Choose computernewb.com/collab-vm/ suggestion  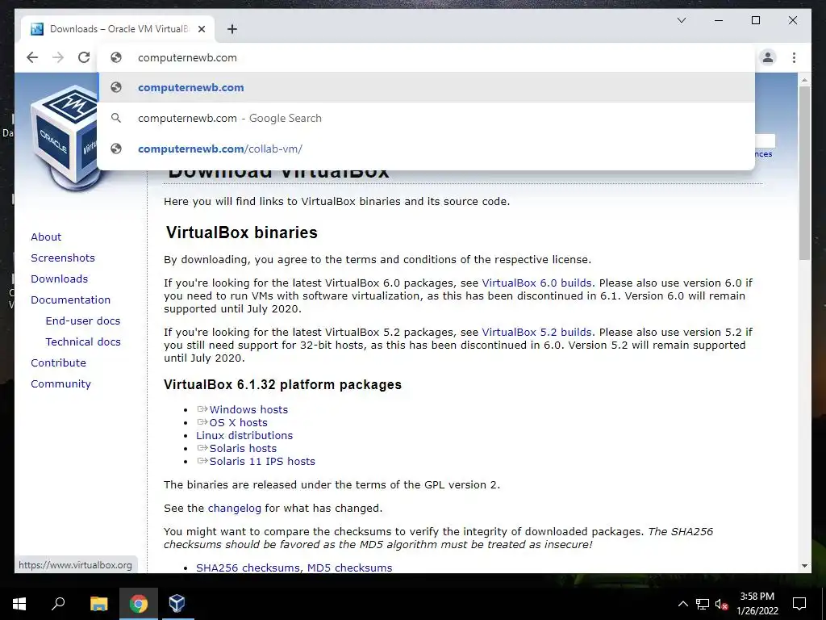426,149
